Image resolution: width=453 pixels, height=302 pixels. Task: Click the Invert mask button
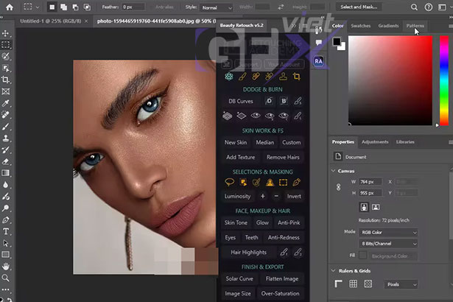[x=293, y=197]
